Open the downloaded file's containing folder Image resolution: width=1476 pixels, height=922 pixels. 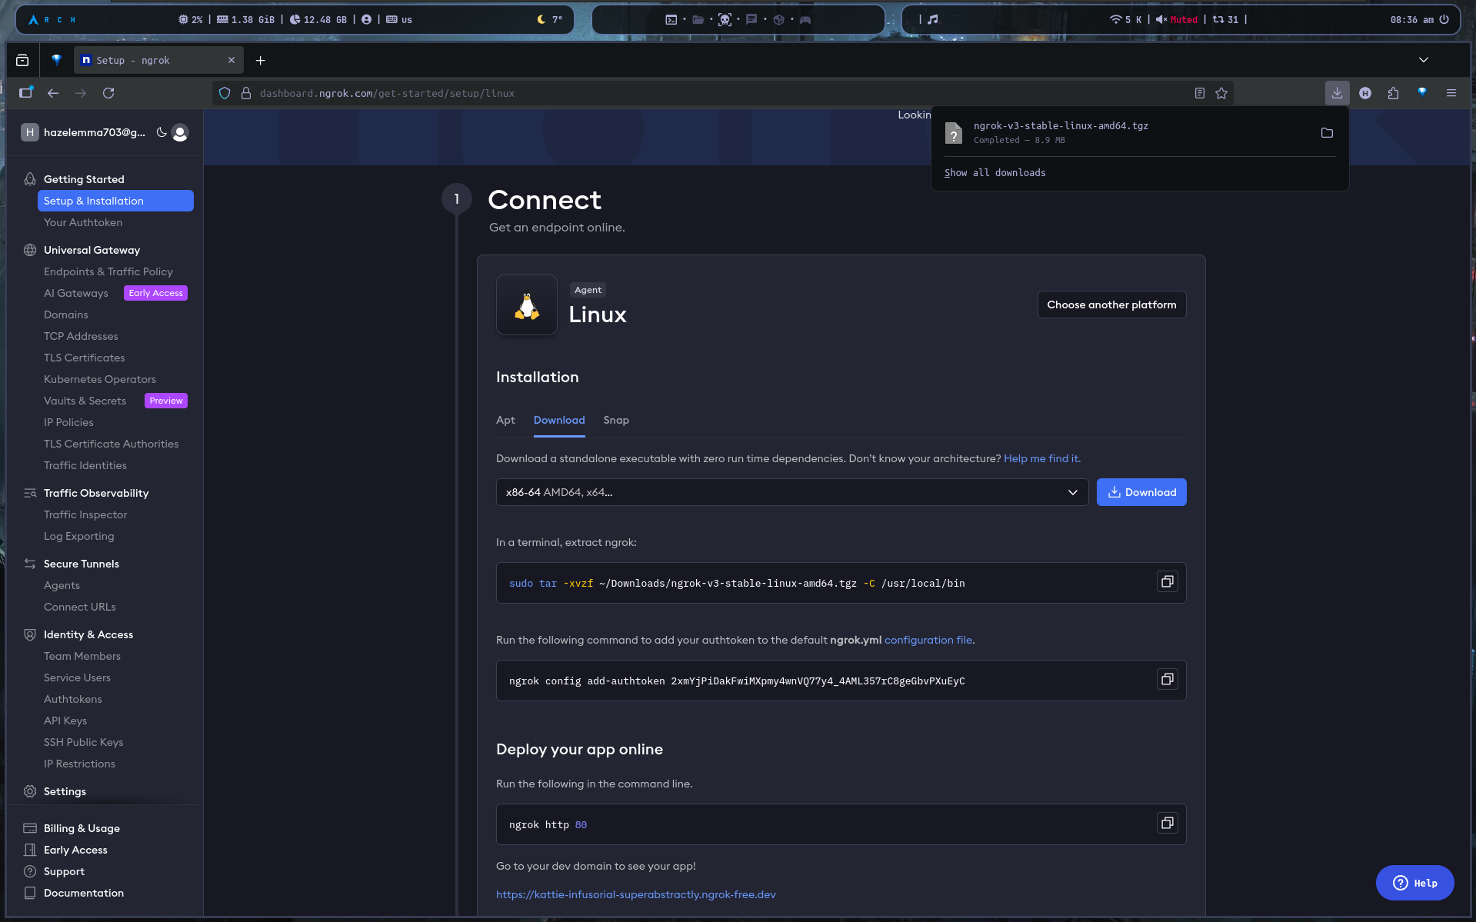(x=1327, y=133)
